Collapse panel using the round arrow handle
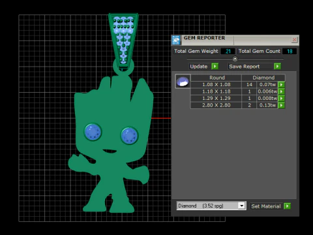This screenshot has height=235, width=313. point(235,59)
